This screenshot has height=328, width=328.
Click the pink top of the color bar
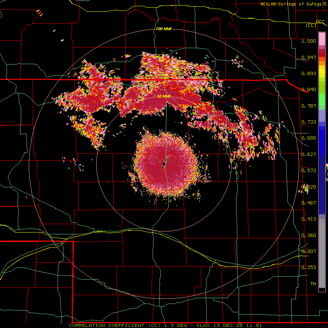click(x=322, y=39)
